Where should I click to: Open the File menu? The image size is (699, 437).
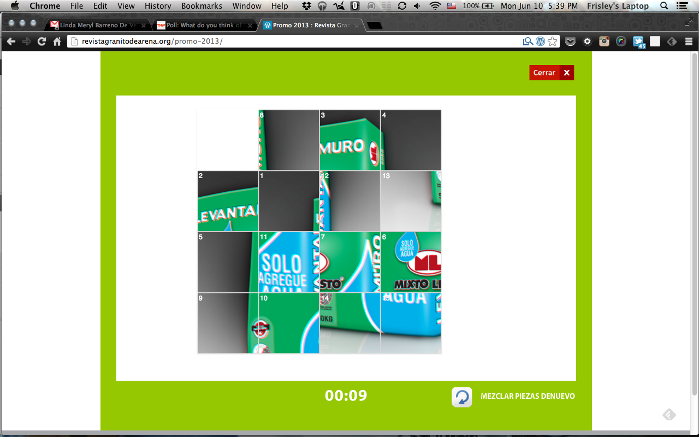(76, 6)
